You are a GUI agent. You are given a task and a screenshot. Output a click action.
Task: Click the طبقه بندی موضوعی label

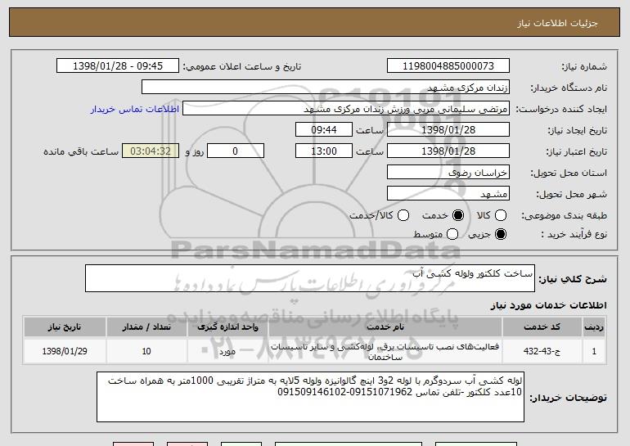pos(564,216)
